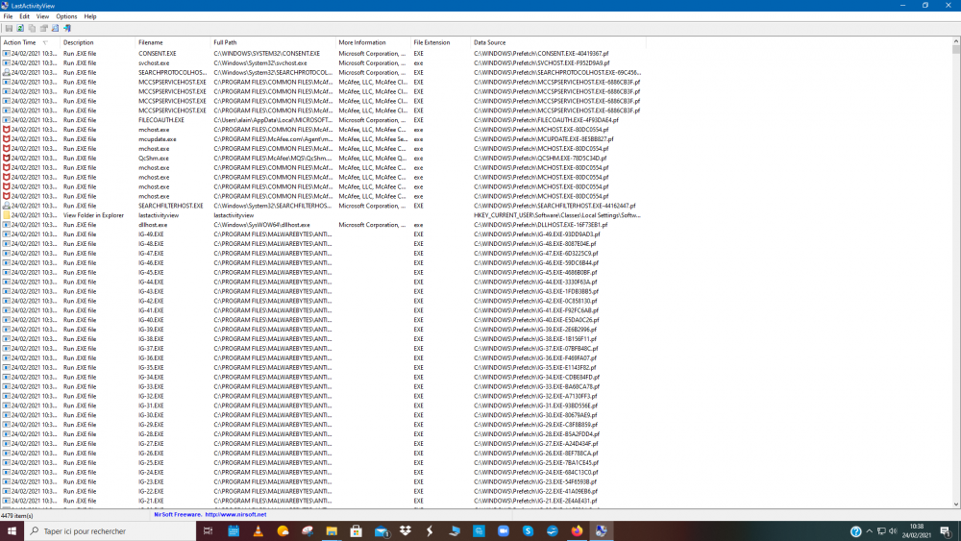Open the File menu
This screenshot has width=961, height=541.
tap(8, 16)
